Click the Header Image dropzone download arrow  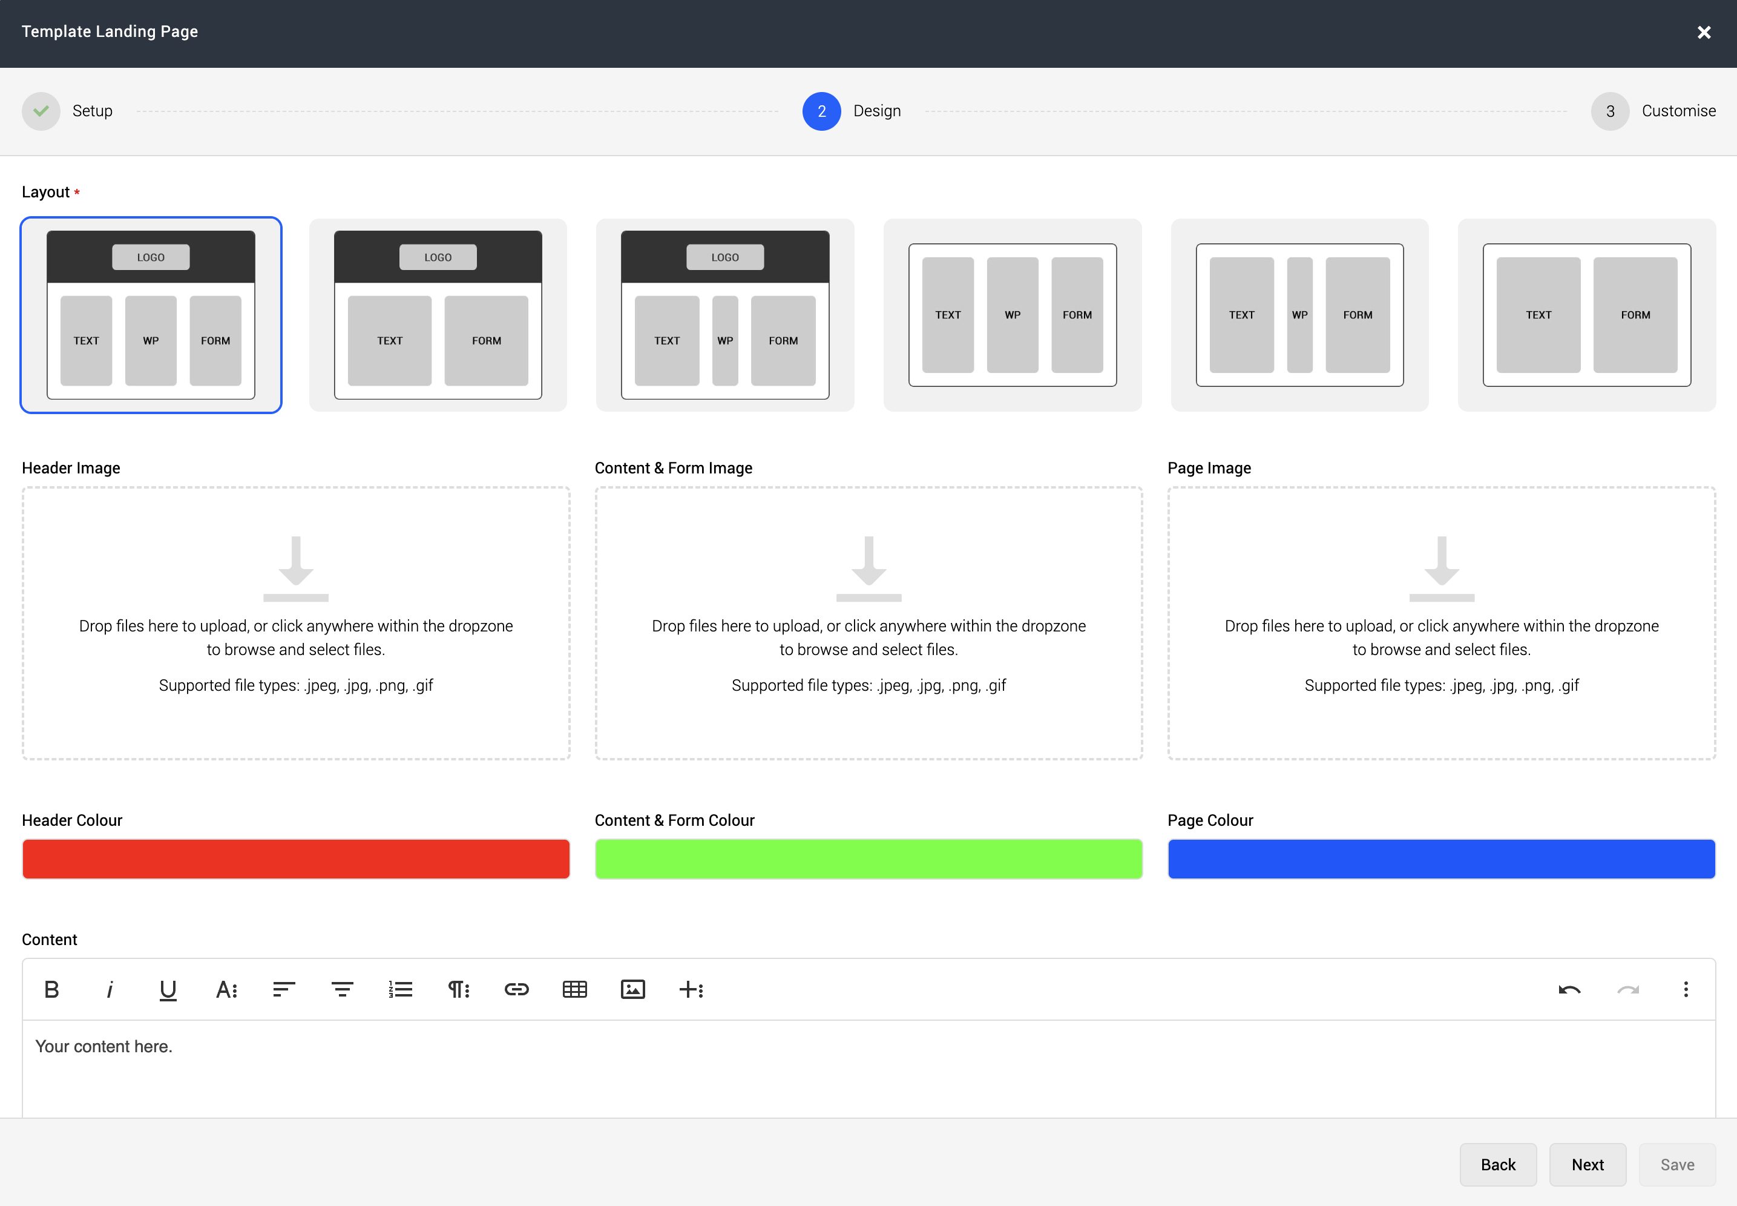click(296, 568)
